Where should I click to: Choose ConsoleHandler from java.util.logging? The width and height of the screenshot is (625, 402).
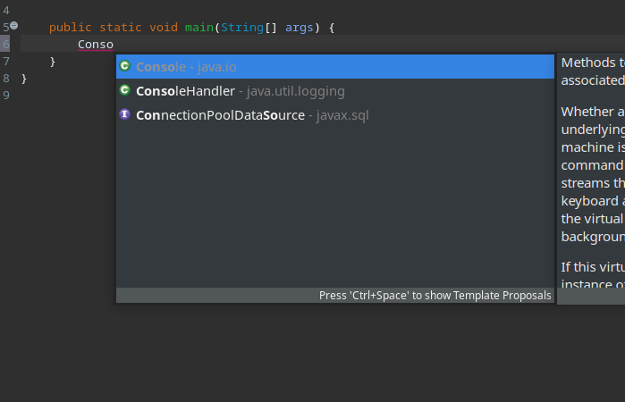(x=334, y=91)
